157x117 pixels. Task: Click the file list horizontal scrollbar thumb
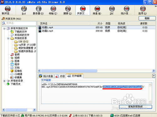[69, 71]
